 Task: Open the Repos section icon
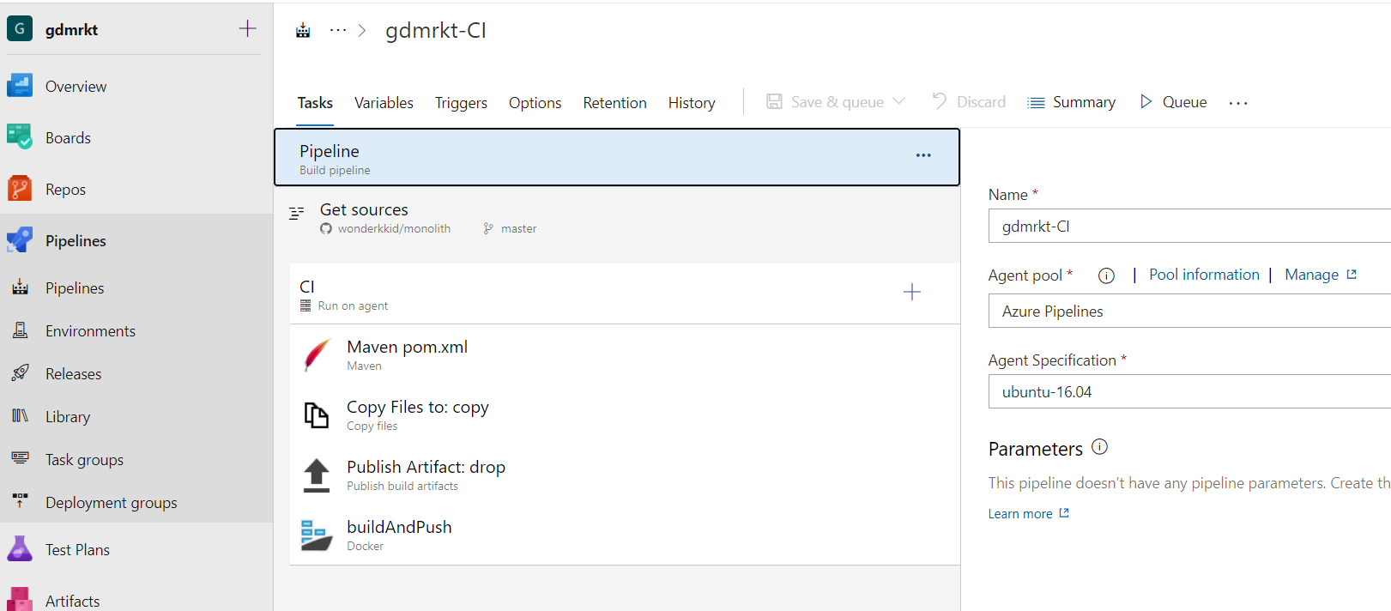[x=20, y=189]
